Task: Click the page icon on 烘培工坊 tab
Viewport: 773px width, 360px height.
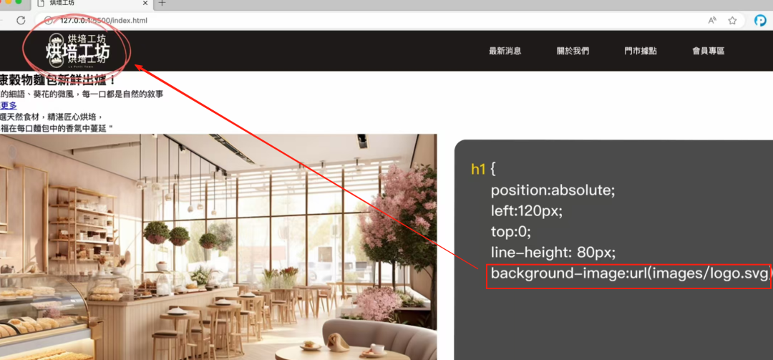Action: (41, 3)
